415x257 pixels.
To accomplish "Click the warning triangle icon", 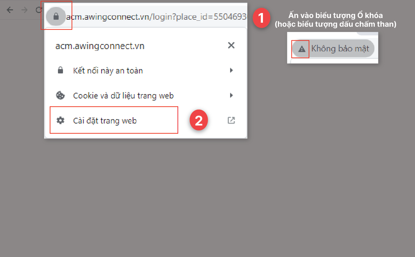I will [302, 49].
